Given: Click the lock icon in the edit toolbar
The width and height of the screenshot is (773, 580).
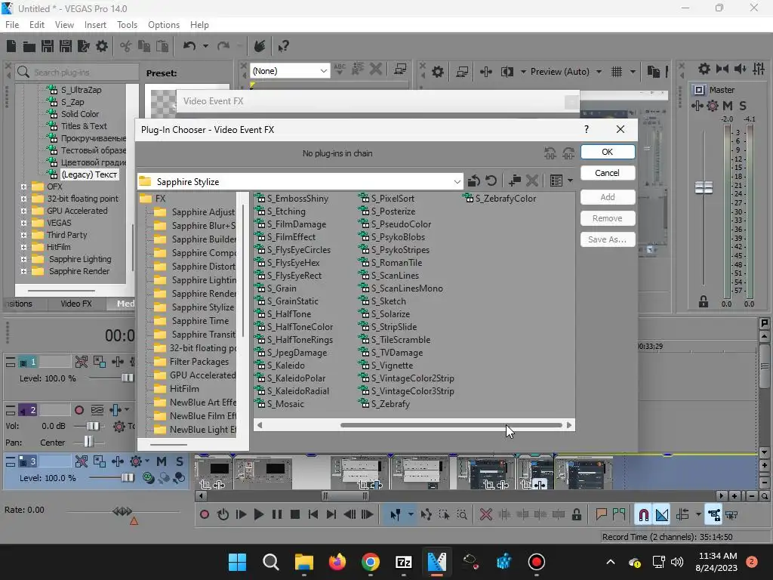Looking at the screenshot, I should pyautogui.click(x=576, y=515).
